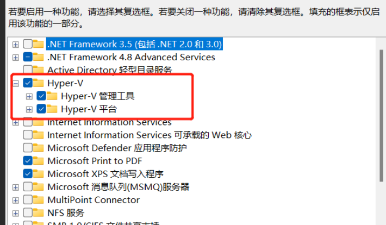Image resolution: width=386 pixels, height=225 pixels.
Task: Enable .NET Framework 3.5 checkbox
Action: pyautogui.click(x=28, y=44)
